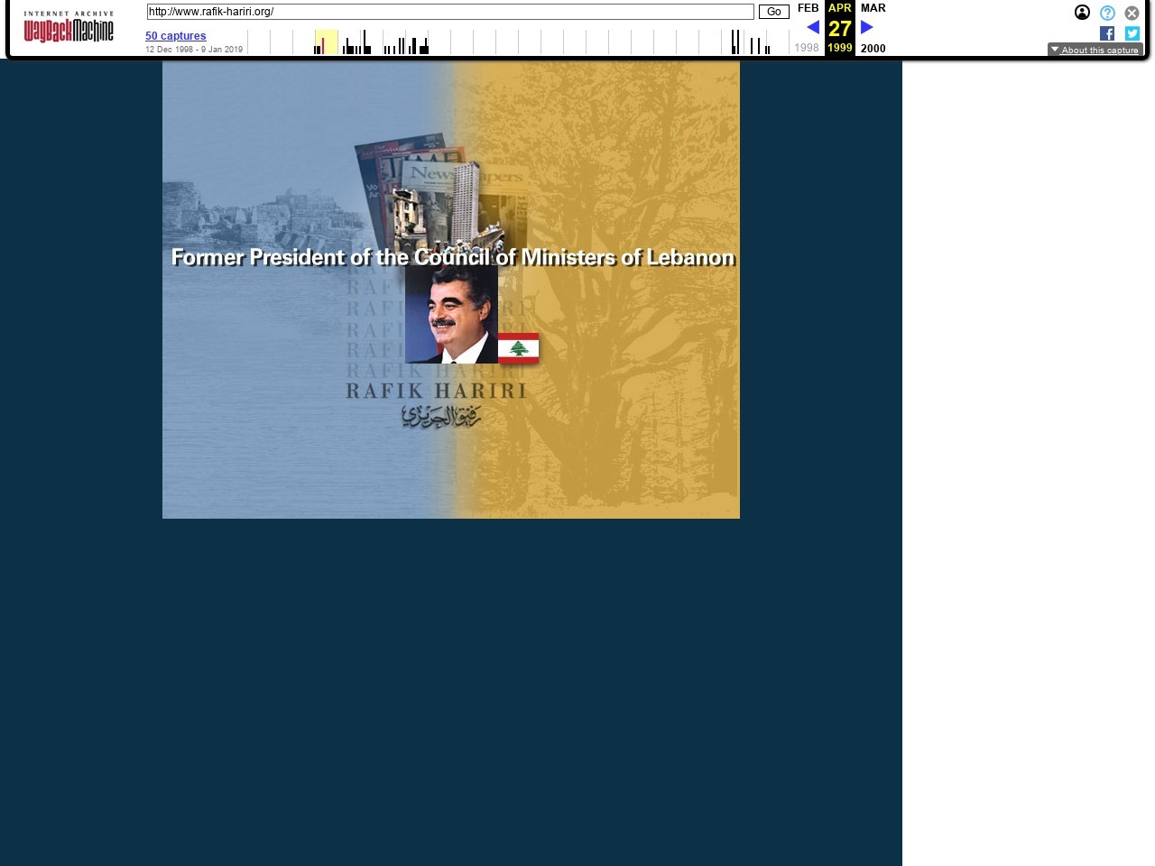Screen dimensions: 1155x866
Task: Open the 50 captures link
Action: (176, 36)
